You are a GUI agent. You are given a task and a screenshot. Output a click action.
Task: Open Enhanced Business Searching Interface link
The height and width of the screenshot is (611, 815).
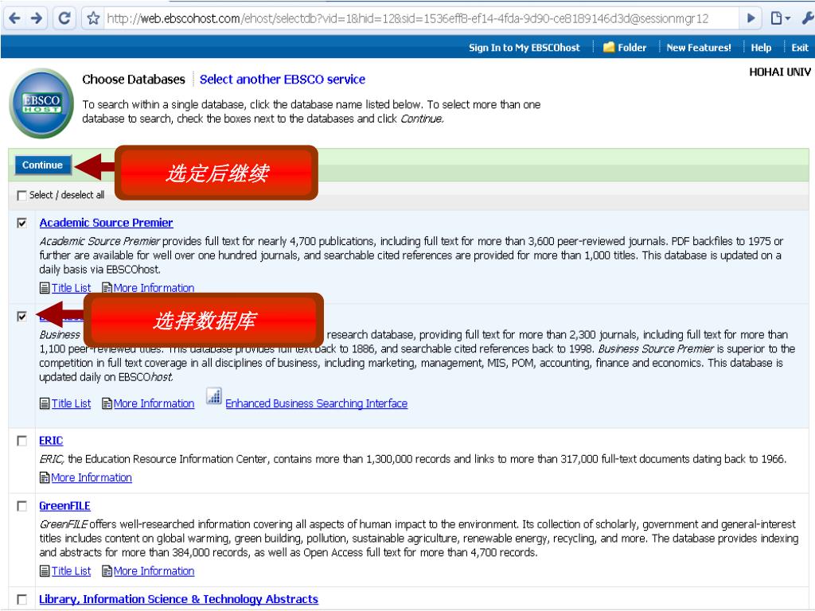[317, 403]
